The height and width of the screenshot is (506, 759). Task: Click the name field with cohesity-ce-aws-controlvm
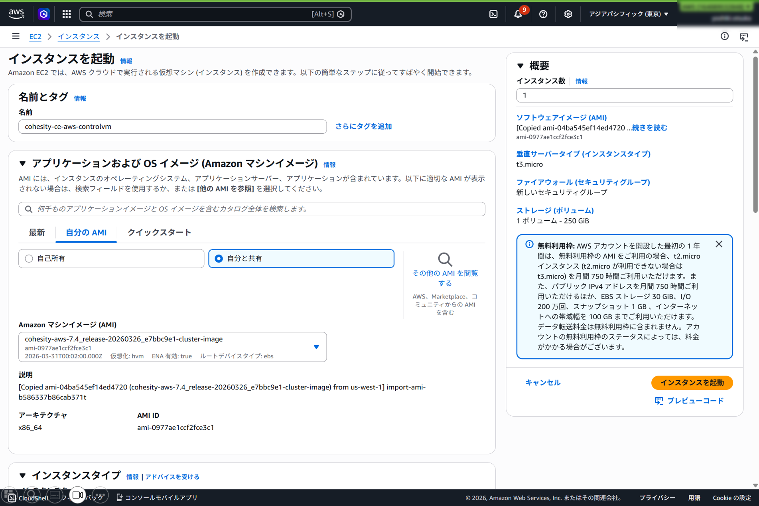[172, 126]
